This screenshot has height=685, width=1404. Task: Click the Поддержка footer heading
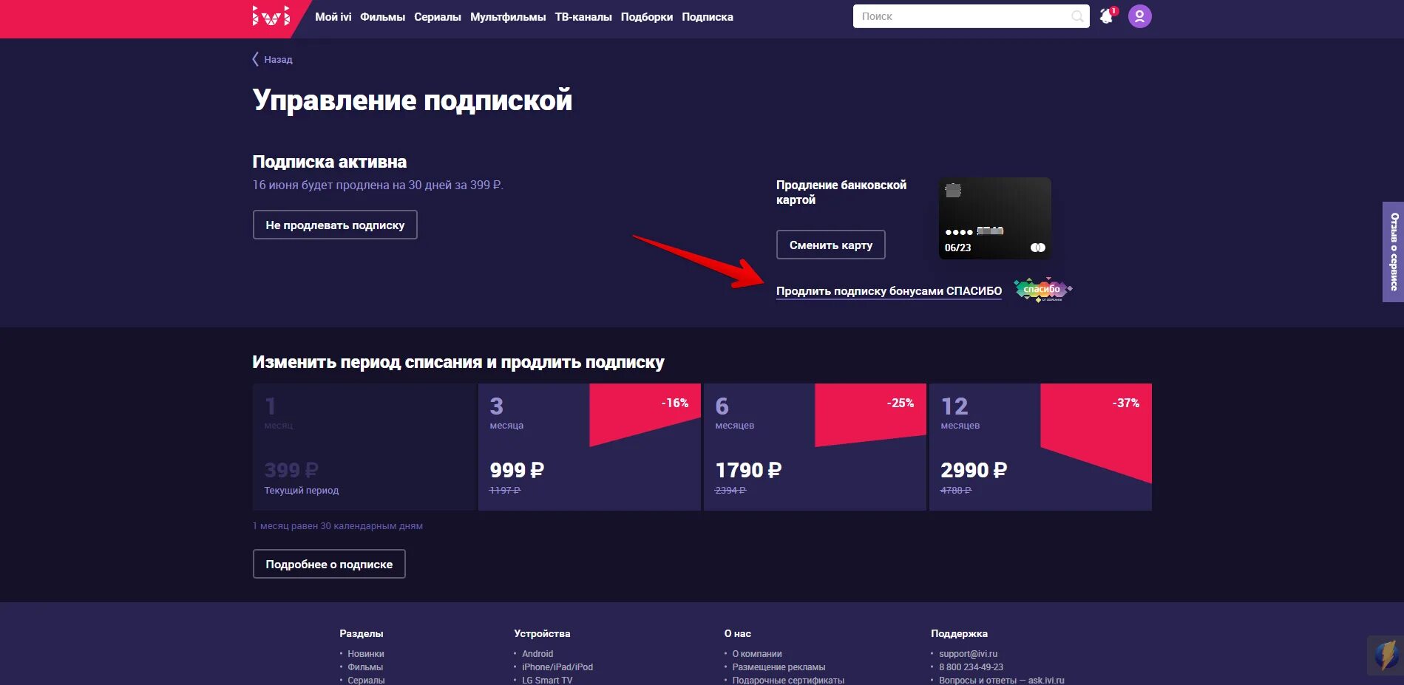959,633
